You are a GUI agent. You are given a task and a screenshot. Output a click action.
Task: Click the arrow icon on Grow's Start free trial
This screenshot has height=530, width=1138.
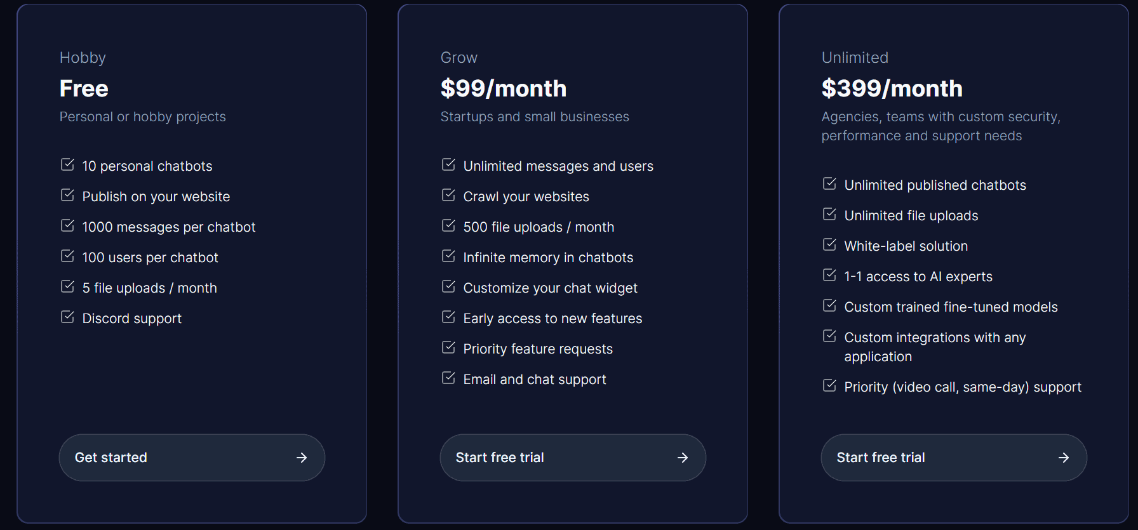683,457
